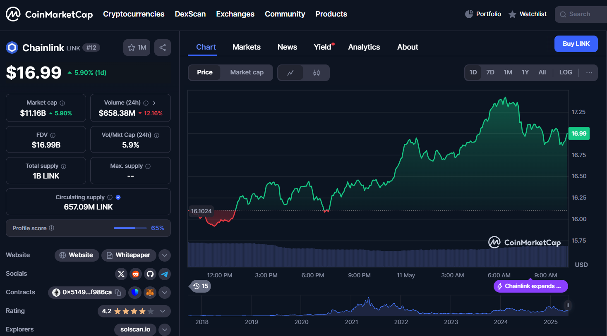Viewport: 607px width, 336px height.
Task: Copy the contract address icon
Action: (x=118, y=292)
